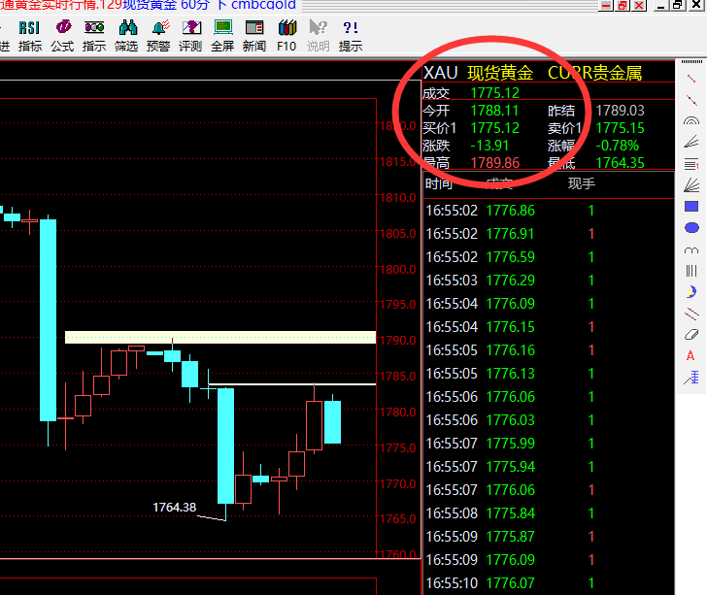Open the 新闻 news panel
707x595 pixels.
coord(254,35)
